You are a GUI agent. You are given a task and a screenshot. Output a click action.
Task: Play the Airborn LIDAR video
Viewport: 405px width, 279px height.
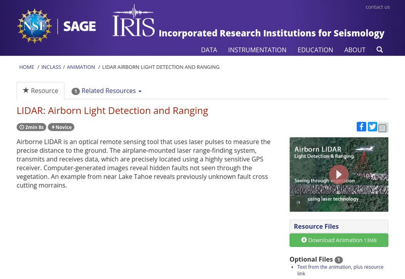[339, 174]
